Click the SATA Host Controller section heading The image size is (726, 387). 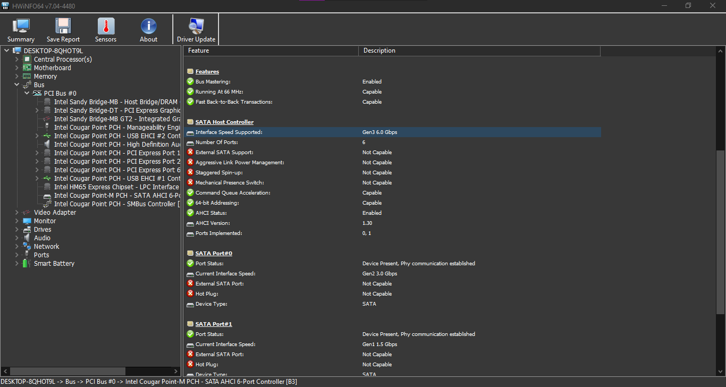[x=224, y=122]
